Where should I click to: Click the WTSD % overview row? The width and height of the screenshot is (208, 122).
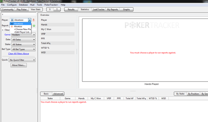58,48
